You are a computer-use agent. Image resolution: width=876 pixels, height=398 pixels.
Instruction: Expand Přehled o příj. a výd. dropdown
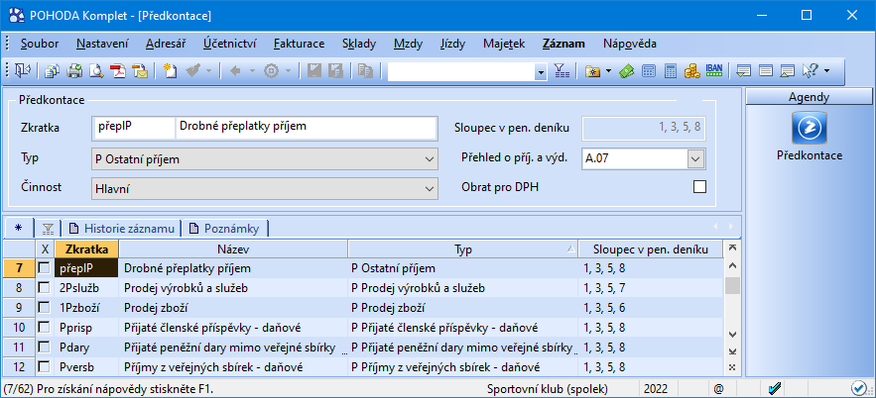pyautogui.click(x=695, y=157)
